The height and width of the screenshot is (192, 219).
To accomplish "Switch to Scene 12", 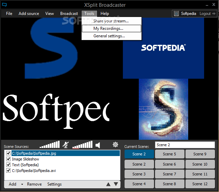I will (200, 184).
